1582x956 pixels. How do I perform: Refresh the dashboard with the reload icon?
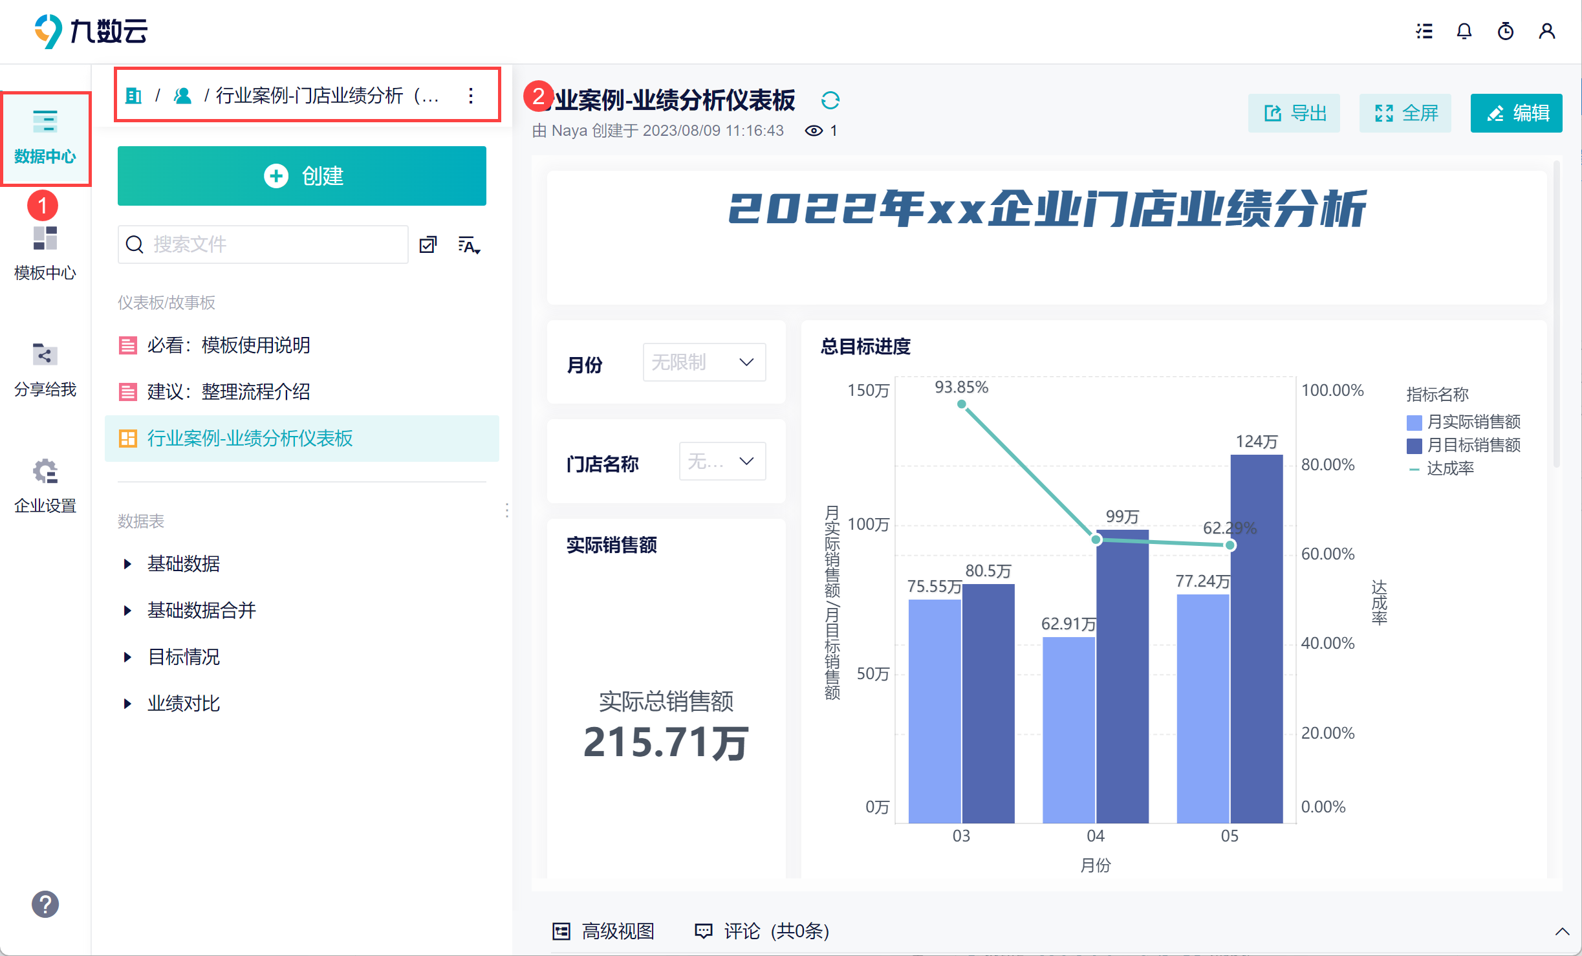point(830,100)
